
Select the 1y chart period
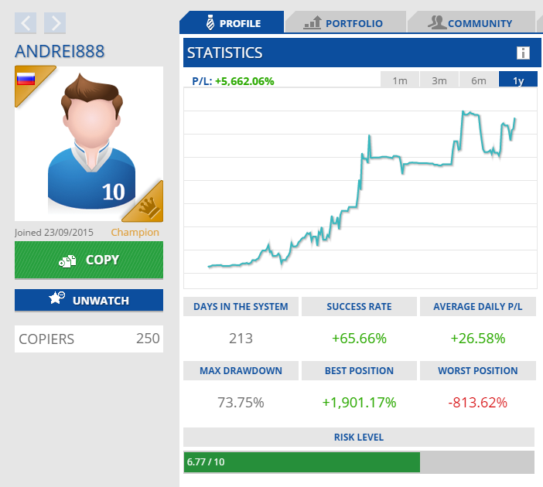518,80
